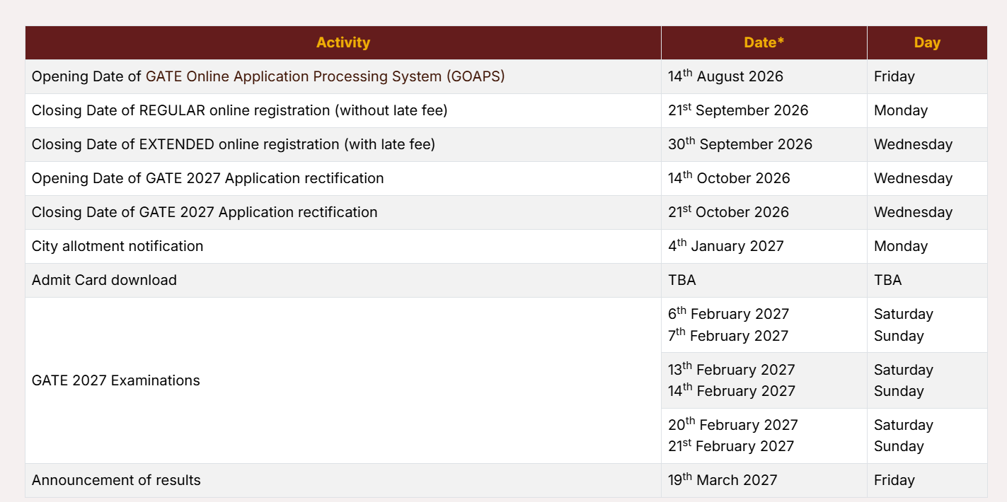Click the Day column header

pyautogui.click(x=927, y=42)
